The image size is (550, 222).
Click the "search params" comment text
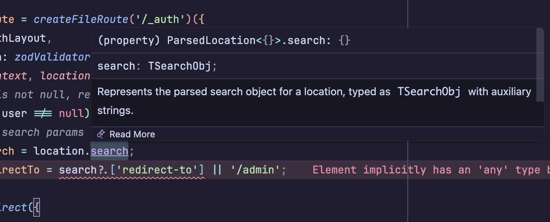(x=43, y=132)
